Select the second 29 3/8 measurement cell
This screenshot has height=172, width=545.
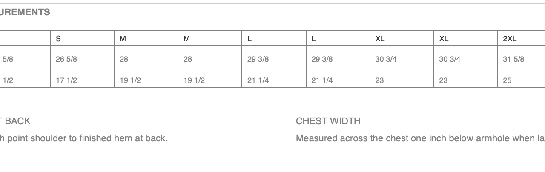coord(338,59)
